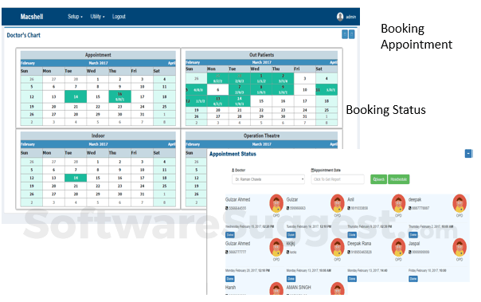Click avatar of Gulzar Ahmed's February 20 appointment

click(x=276, y=247)
